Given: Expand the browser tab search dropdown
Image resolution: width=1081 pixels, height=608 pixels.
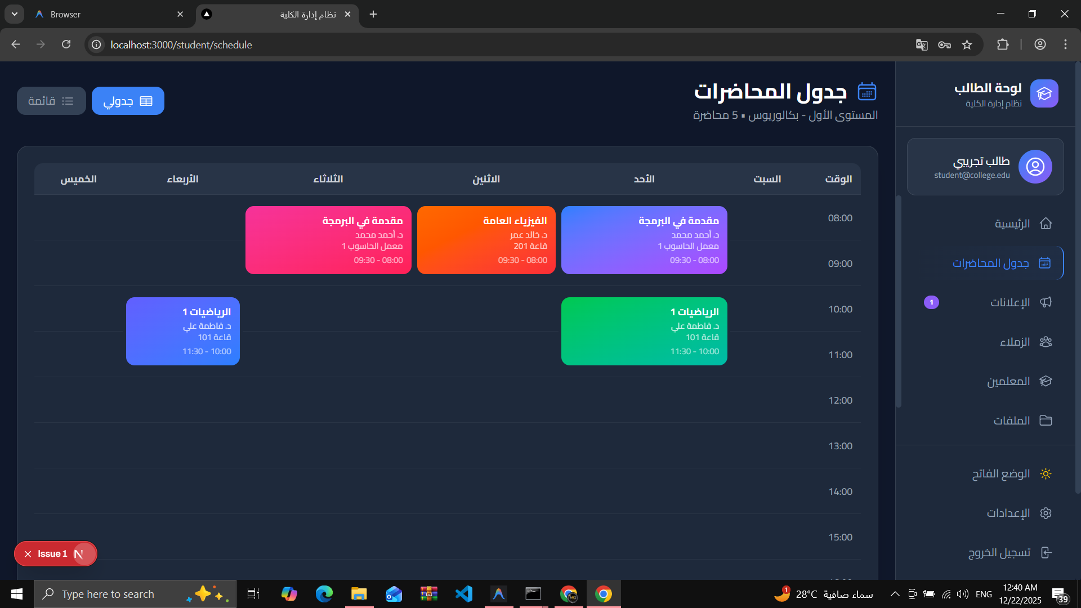Looking at the screenshot, I should (x=15, y=14).
